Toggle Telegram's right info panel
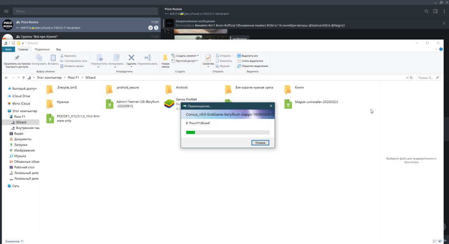The width and height of the screenshot is (449, 244). coord(435,11)
